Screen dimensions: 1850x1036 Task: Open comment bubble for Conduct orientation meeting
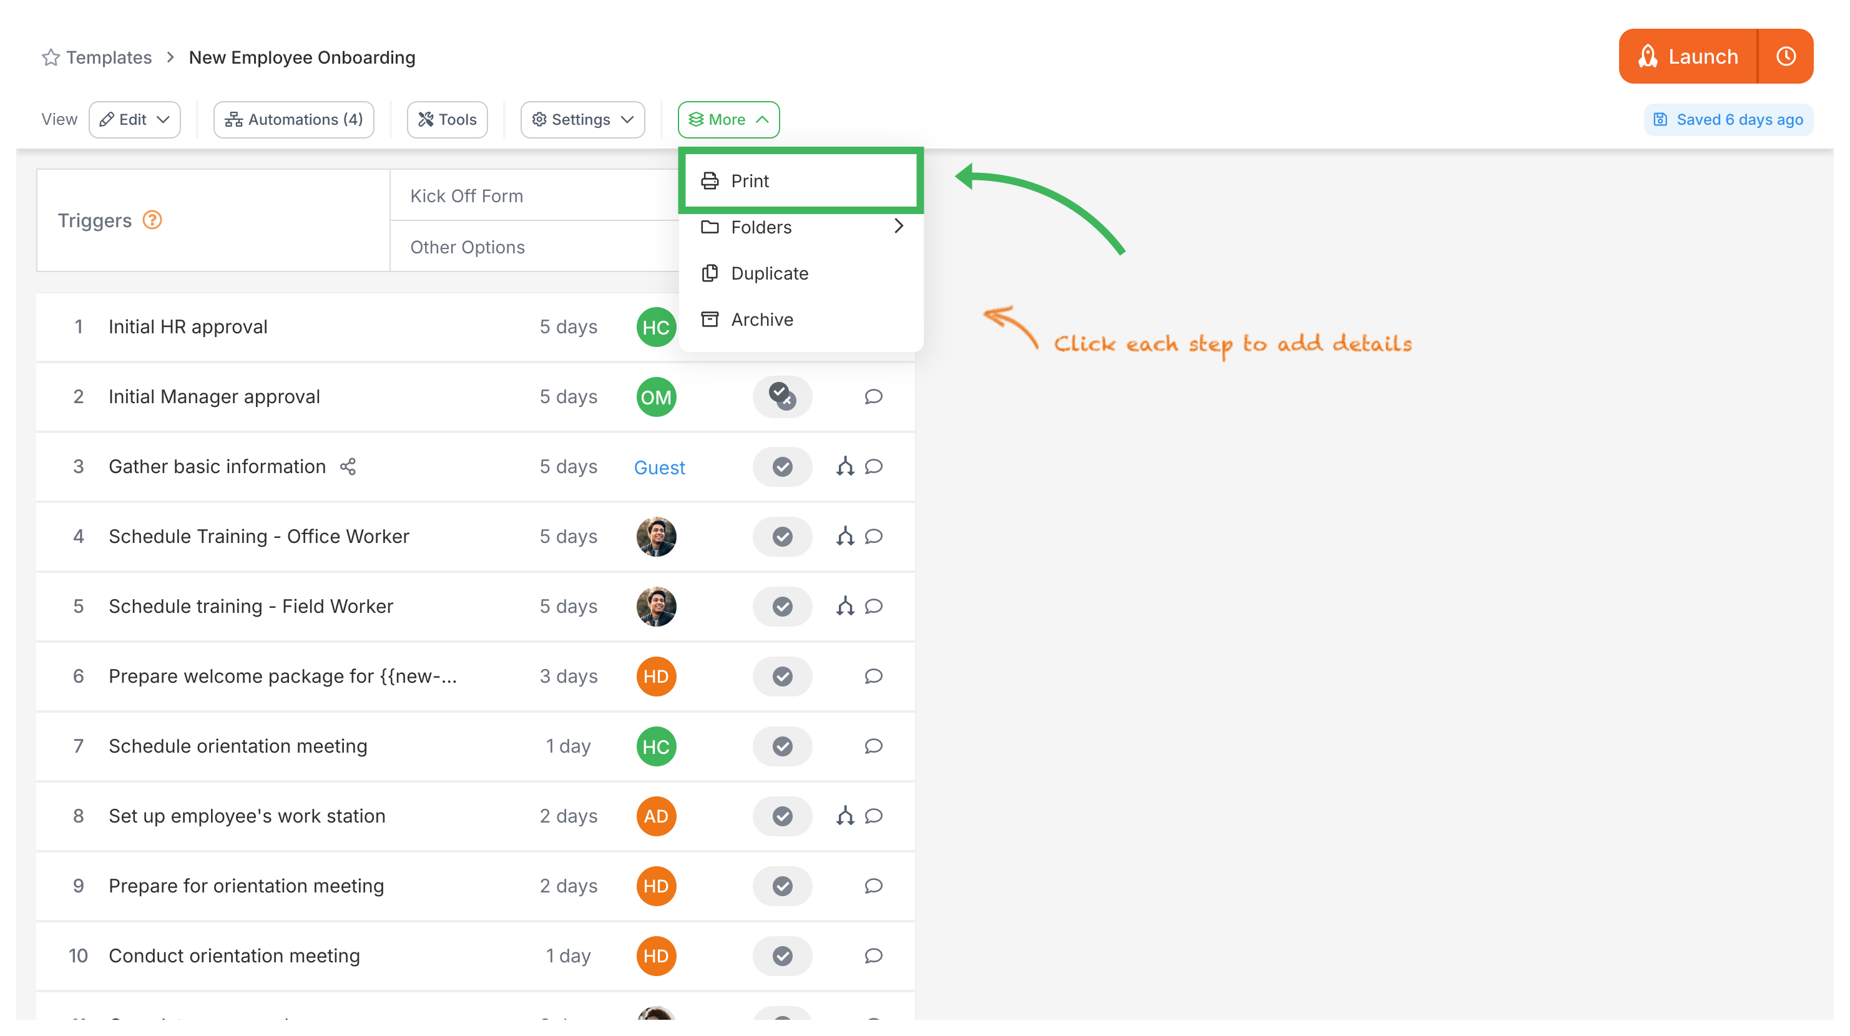[873, 955]
